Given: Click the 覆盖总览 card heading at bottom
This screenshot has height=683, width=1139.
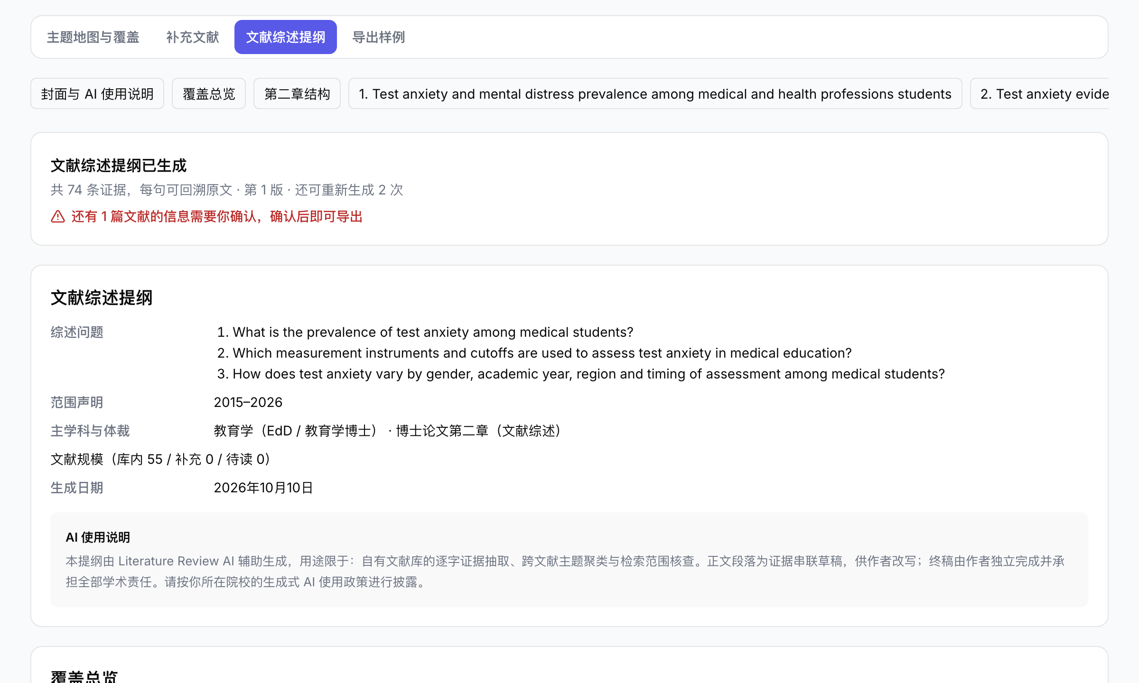Looking at the screenshot, I should tap(84, 676).
